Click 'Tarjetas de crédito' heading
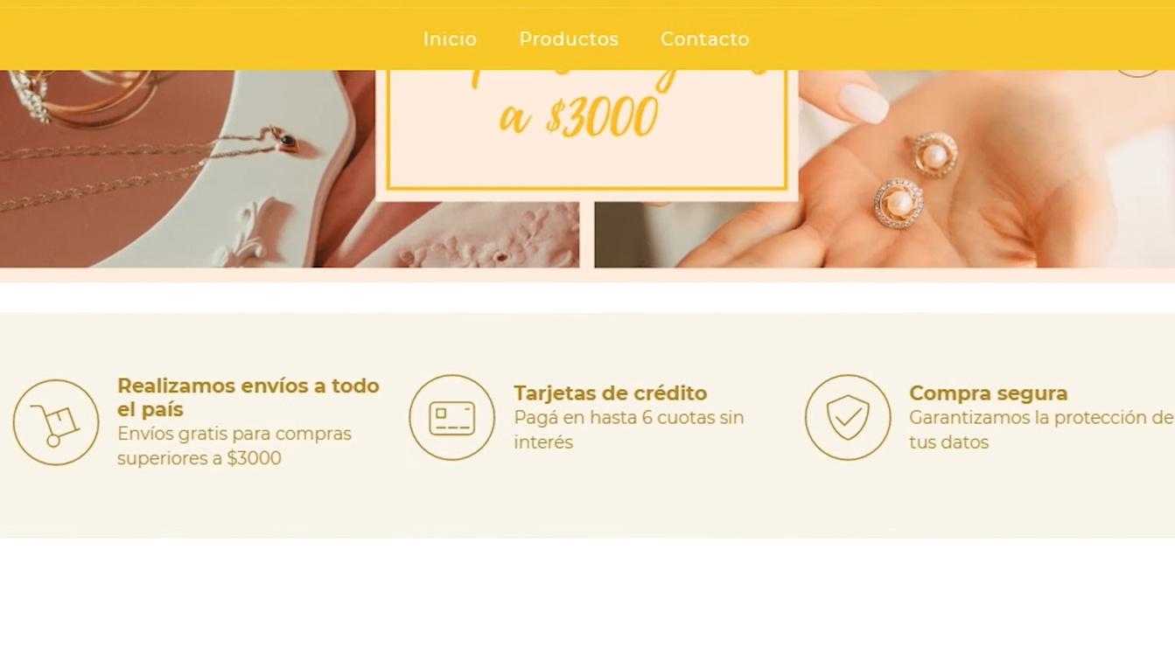Viewport: 1175px width, 661px height. (x=610, y=393)
